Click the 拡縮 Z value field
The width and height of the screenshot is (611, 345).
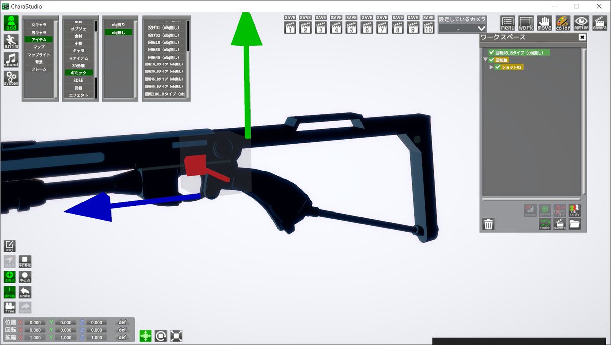coord(96,337)
